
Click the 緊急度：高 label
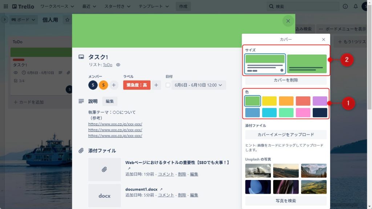(137, 85)
